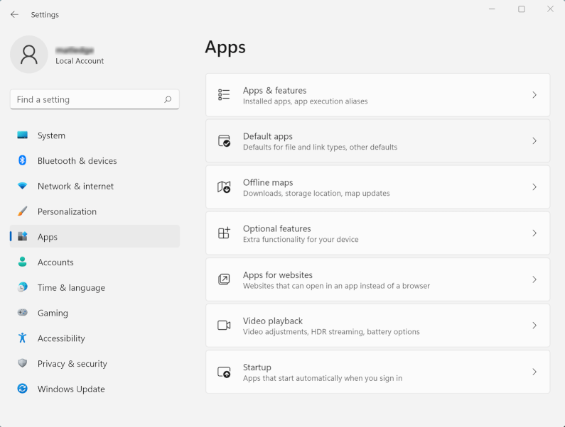Open Bluetooth & devices category
The image size is (565, 427).
pos(95,160)
